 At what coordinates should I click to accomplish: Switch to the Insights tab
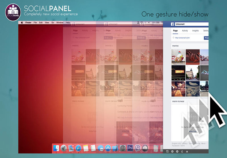click(195, 31)
